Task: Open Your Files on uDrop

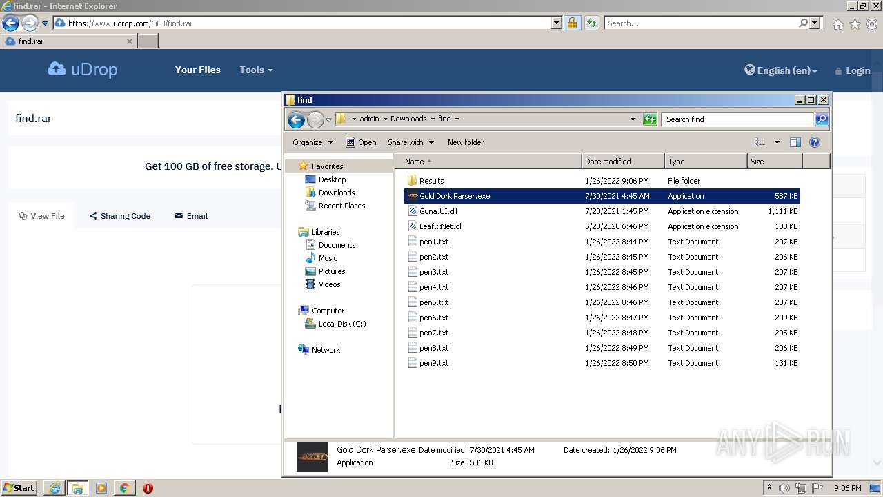Action: pos(198,70)
